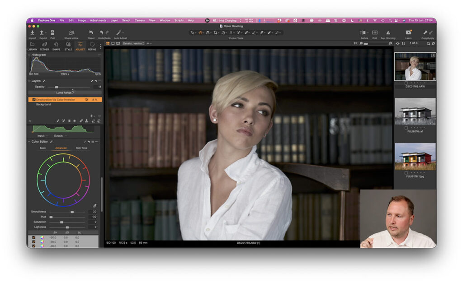Toggle first color range checkbox in list
The width and height of the screenshot is (463, 283).
click(33, 237)
